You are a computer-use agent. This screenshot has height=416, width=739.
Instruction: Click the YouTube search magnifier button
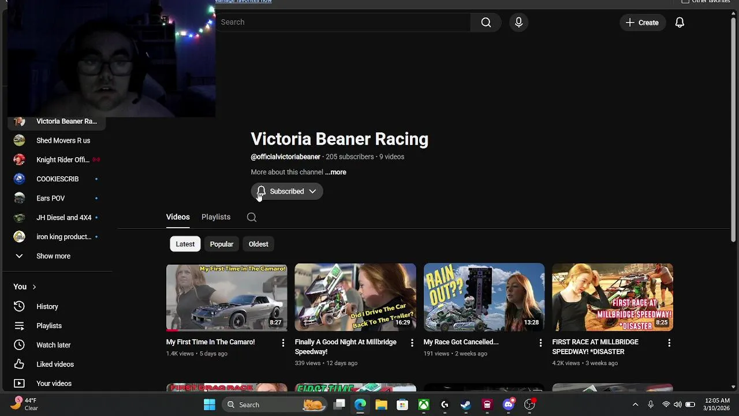point(486,22)
